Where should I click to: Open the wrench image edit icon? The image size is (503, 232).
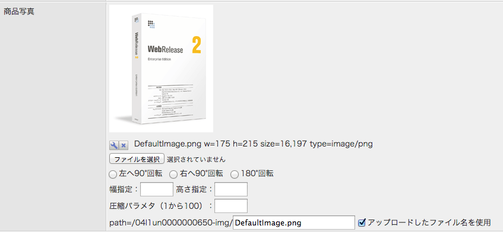tap(114, 145)
